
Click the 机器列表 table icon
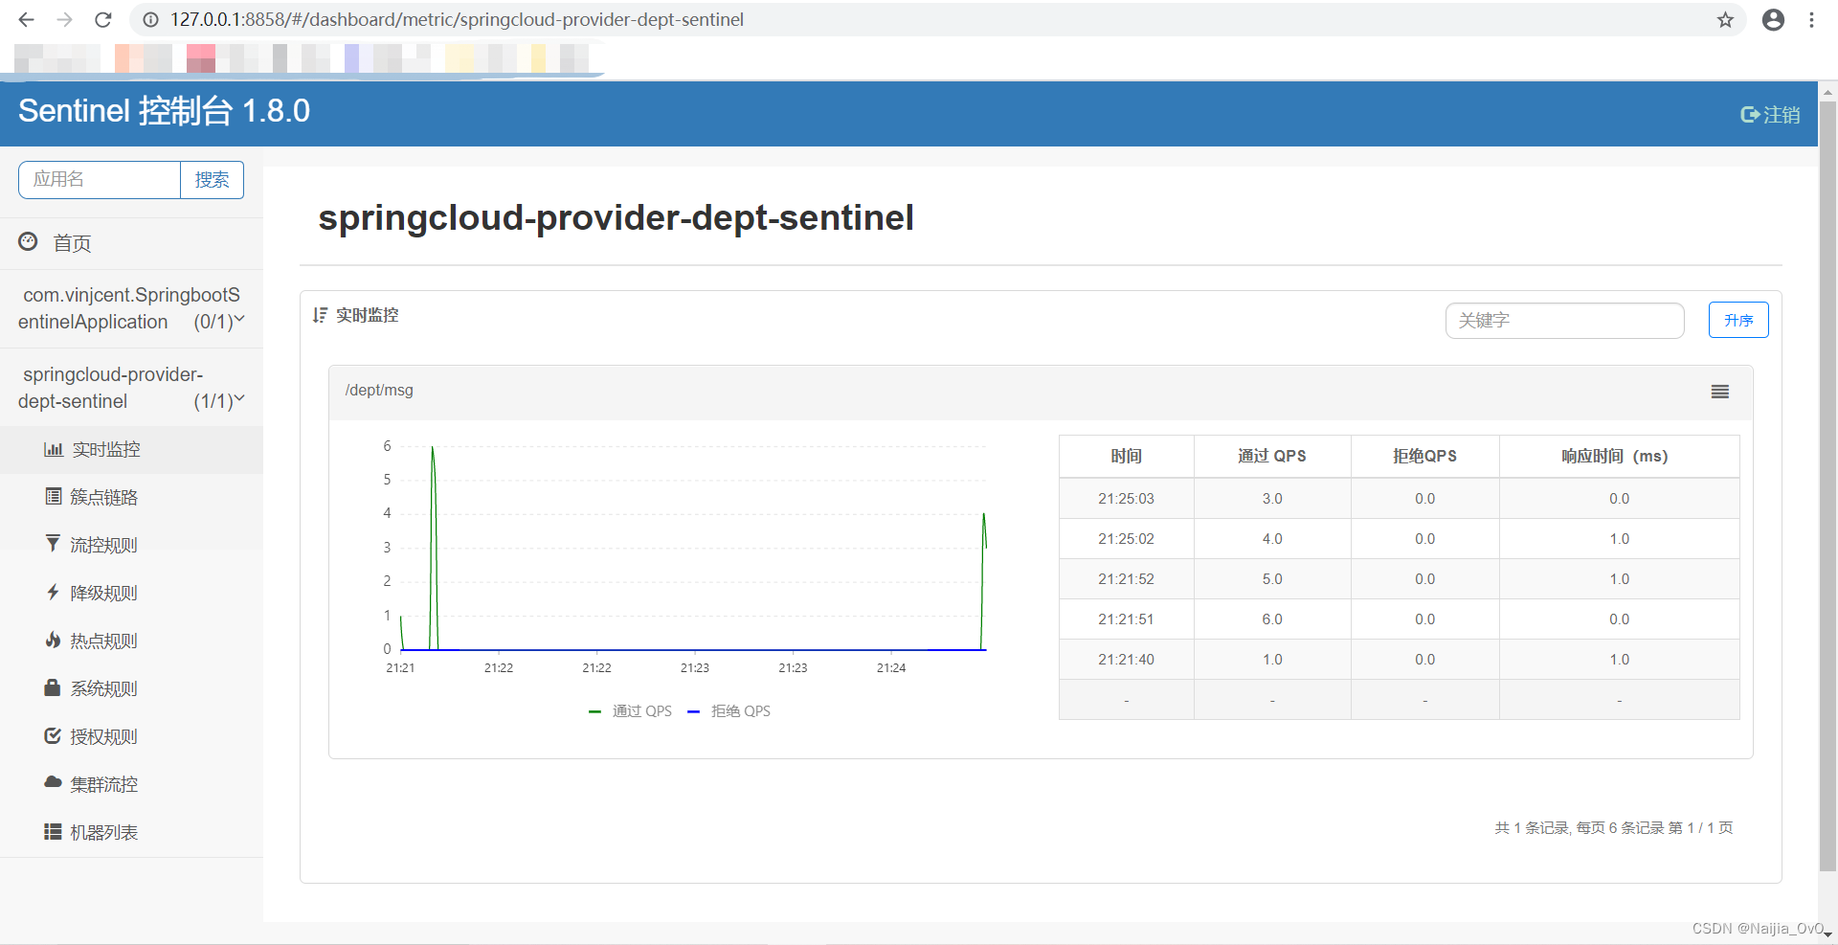point(54,831)
